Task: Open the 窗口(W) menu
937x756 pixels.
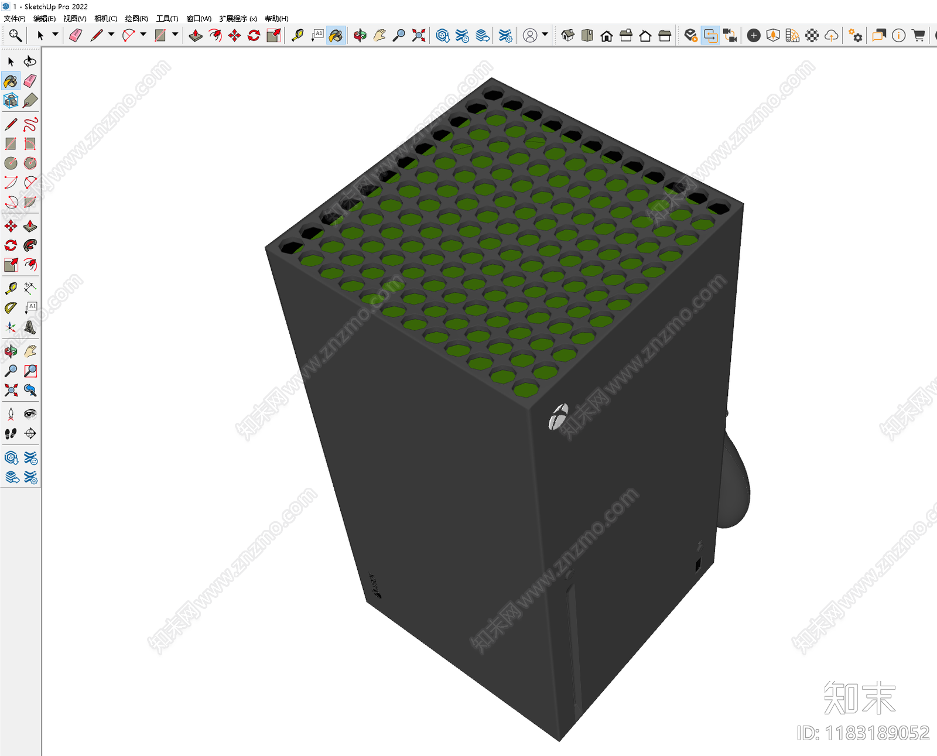Action: 199,19
